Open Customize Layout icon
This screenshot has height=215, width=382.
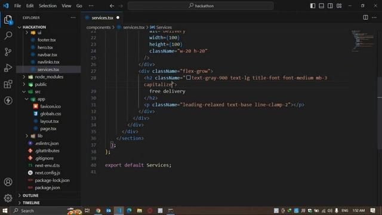pos(339,5)
